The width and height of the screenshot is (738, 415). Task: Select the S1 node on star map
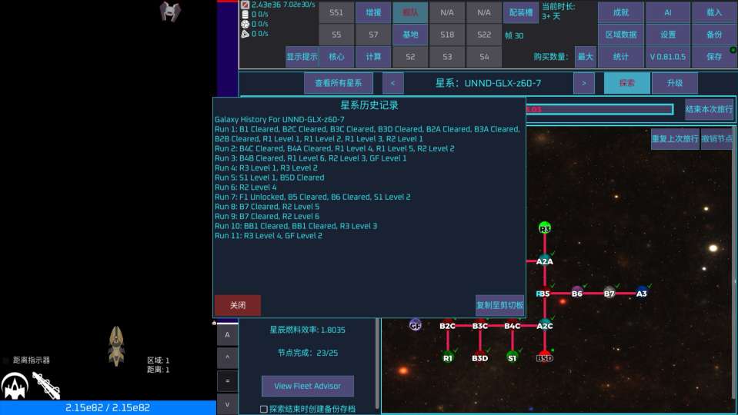pyautogui.click(x=512, y=357)
